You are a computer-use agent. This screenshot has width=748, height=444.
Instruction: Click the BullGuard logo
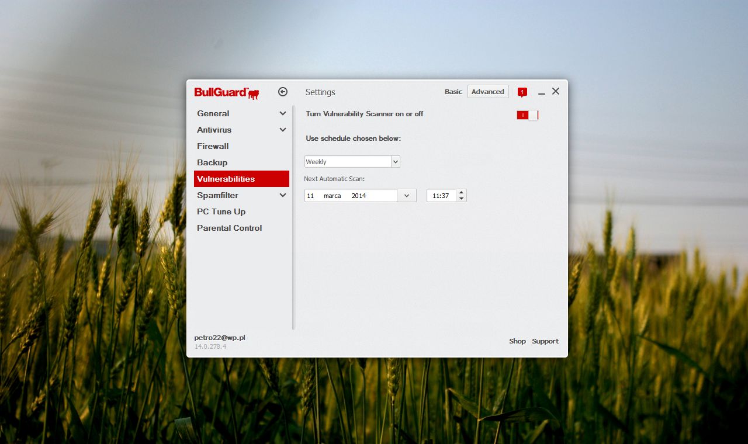click(x=227, y=92)
